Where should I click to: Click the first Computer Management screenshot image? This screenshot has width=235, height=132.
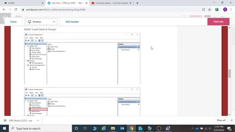pyautogui.click(x=82, y=59)
